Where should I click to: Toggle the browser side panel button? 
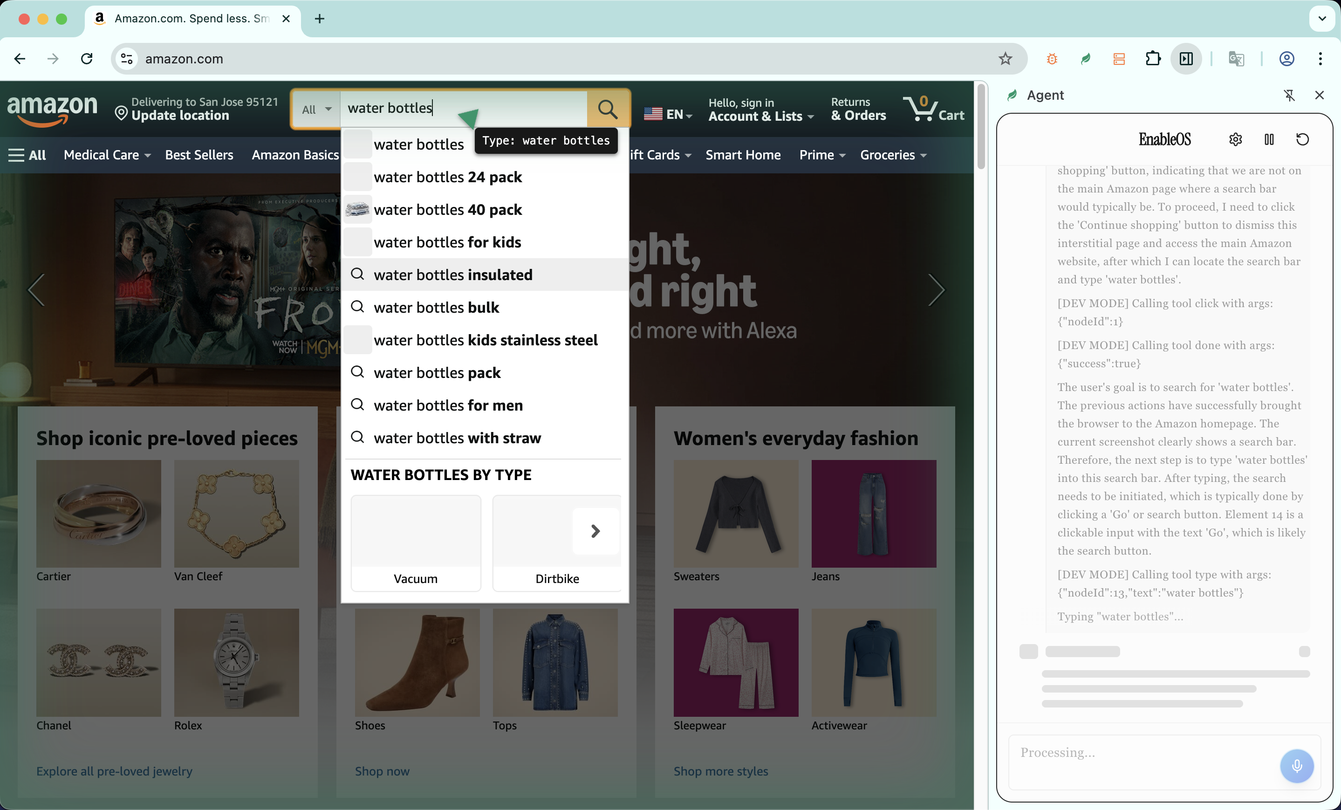pos(1186,59)
